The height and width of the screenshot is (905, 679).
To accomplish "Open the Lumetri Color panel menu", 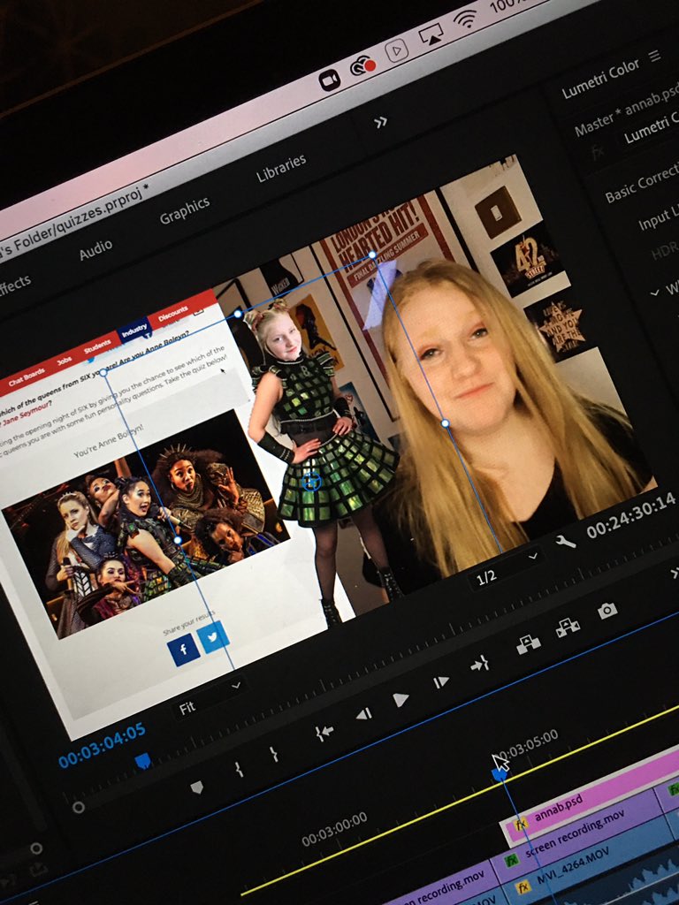I will pos(654,56).
